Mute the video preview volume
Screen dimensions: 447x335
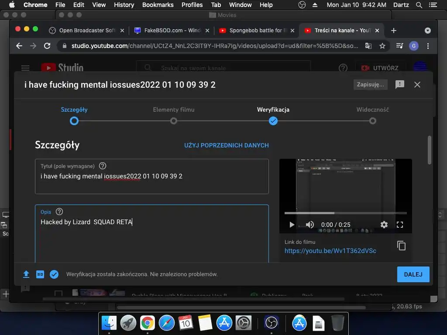pos(309,225)
